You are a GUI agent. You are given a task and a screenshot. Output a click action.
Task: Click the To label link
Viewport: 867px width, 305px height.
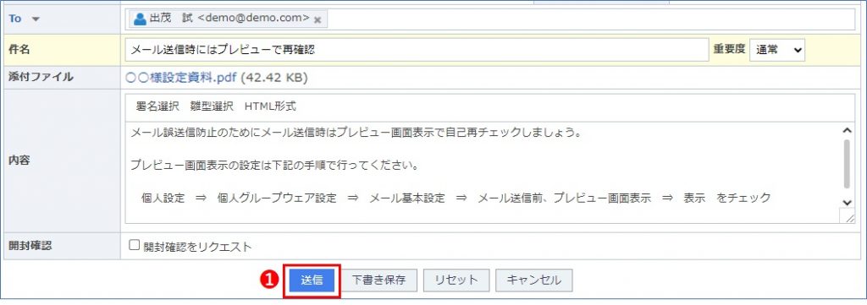[x=15, y=19]
